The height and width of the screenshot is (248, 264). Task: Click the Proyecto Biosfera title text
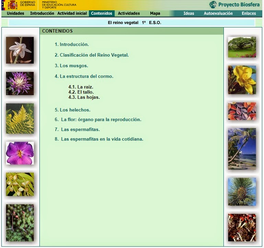coord(239,4)
